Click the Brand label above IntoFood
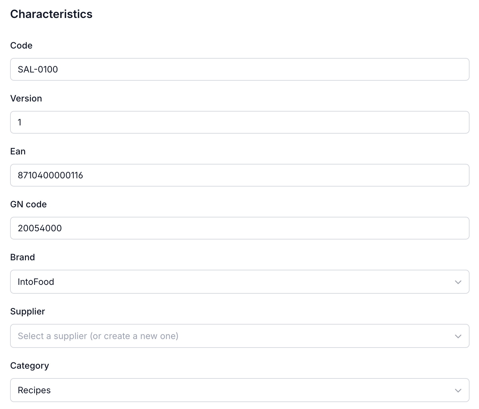The height and width of the screenshot is (409, 479). point(22,257)
